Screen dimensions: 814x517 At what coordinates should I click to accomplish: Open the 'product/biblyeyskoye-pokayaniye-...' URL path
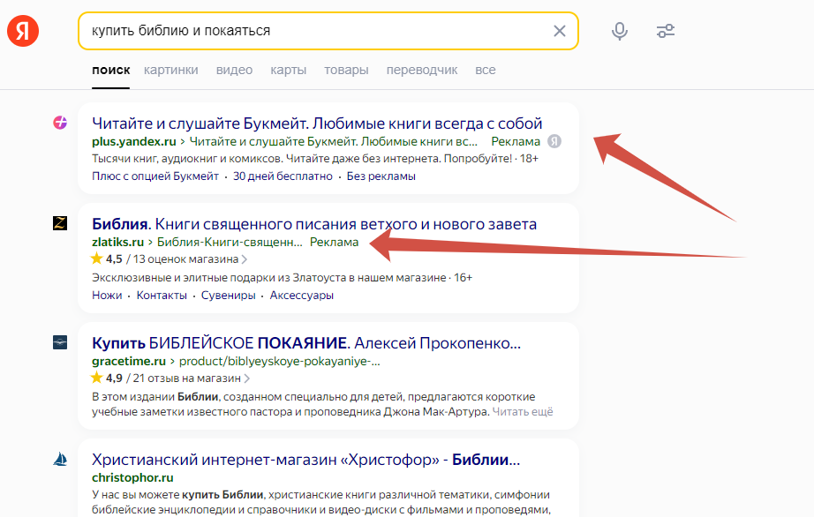pyautogui.click(x=280, y=362)
